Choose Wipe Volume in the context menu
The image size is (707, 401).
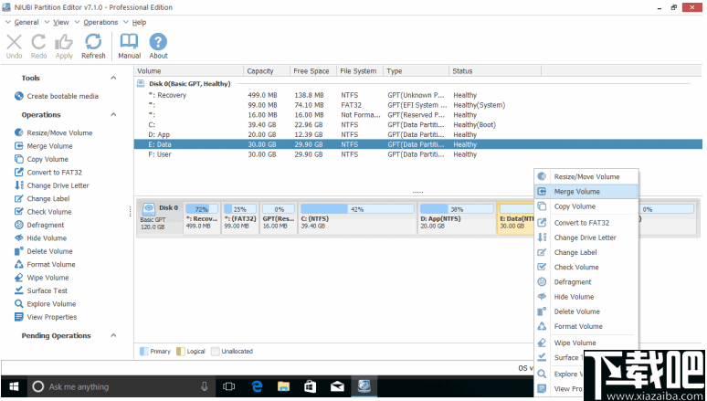586,343
